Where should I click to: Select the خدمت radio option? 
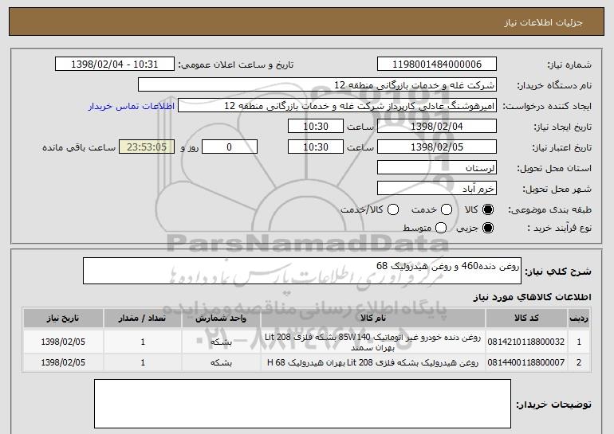(x=447, y=209)
